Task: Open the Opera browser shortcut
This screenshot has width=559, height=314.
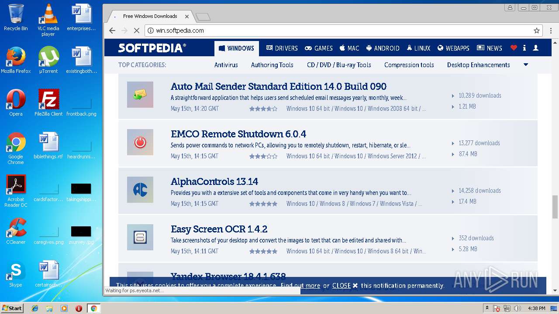Action: pyautogui.click(x=16, y=103)
